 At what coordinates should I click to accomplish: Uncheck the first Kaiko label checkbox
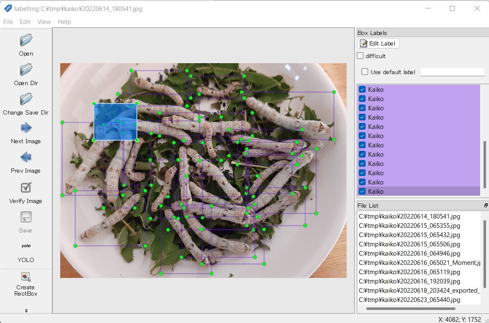point(362,89)
